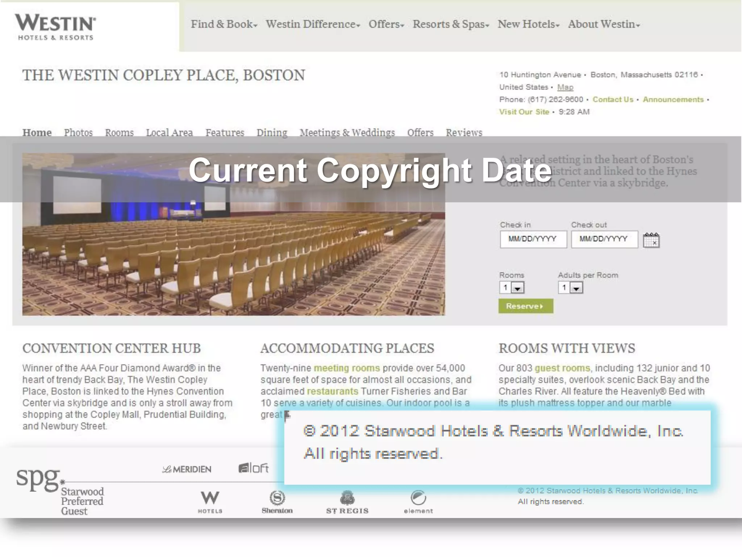Open the Meetings & Weddings tab

pos(347,133)
